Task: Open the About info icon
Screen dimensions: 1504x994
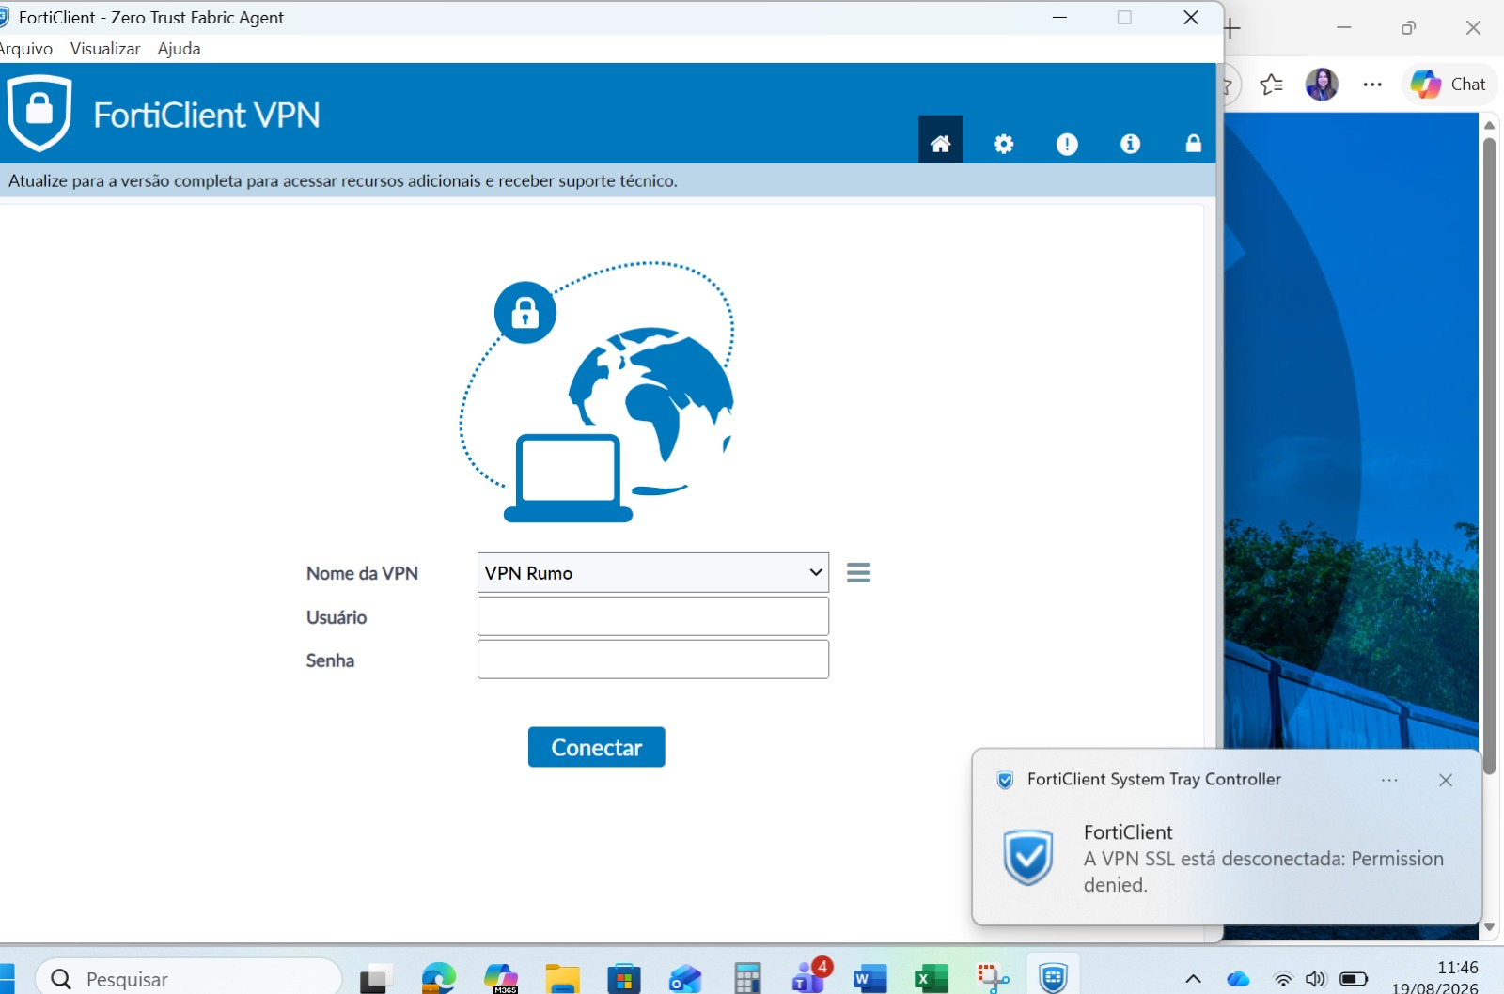Action: [x=1130, y=144]
